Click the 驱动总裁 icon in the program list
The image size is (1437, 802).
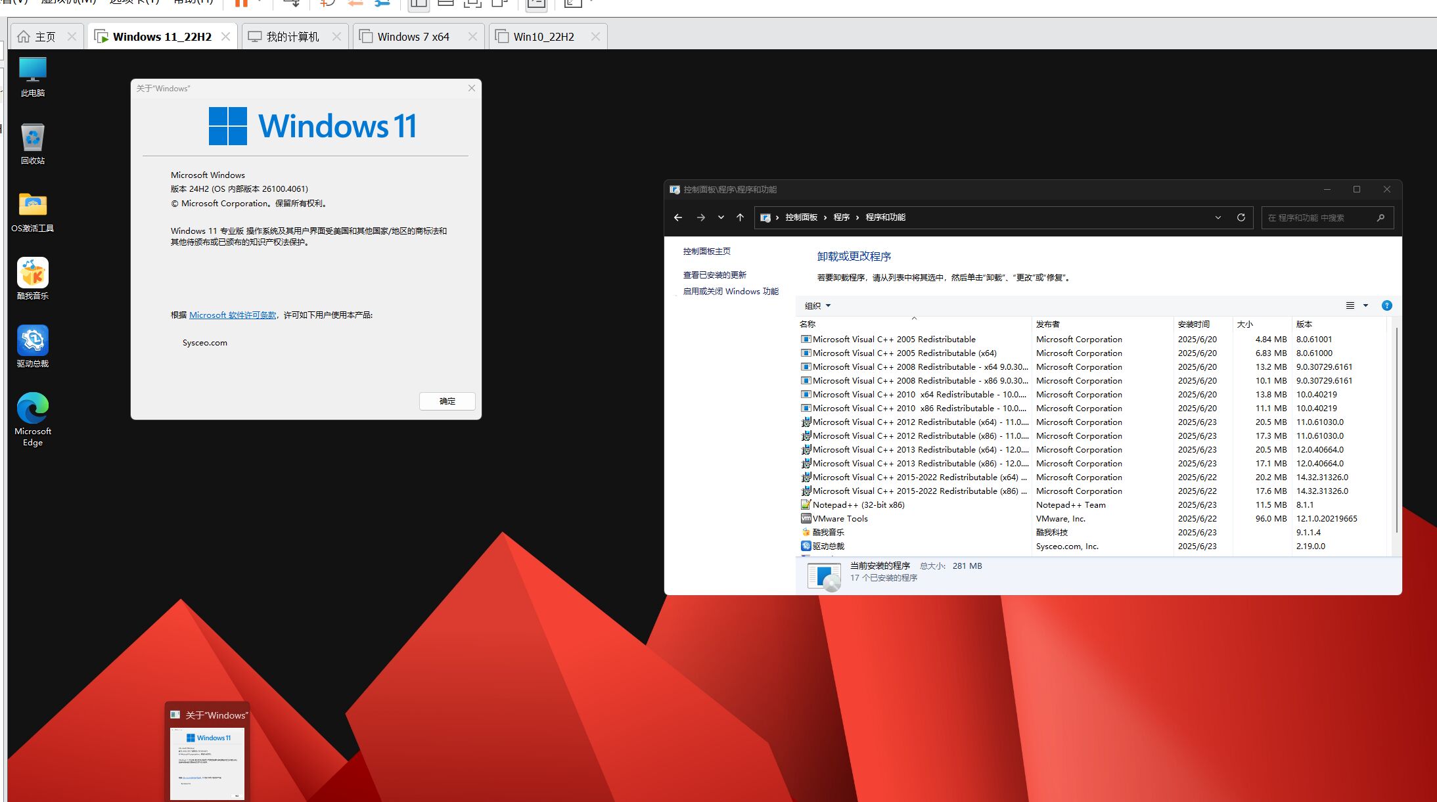click(806, 546)
